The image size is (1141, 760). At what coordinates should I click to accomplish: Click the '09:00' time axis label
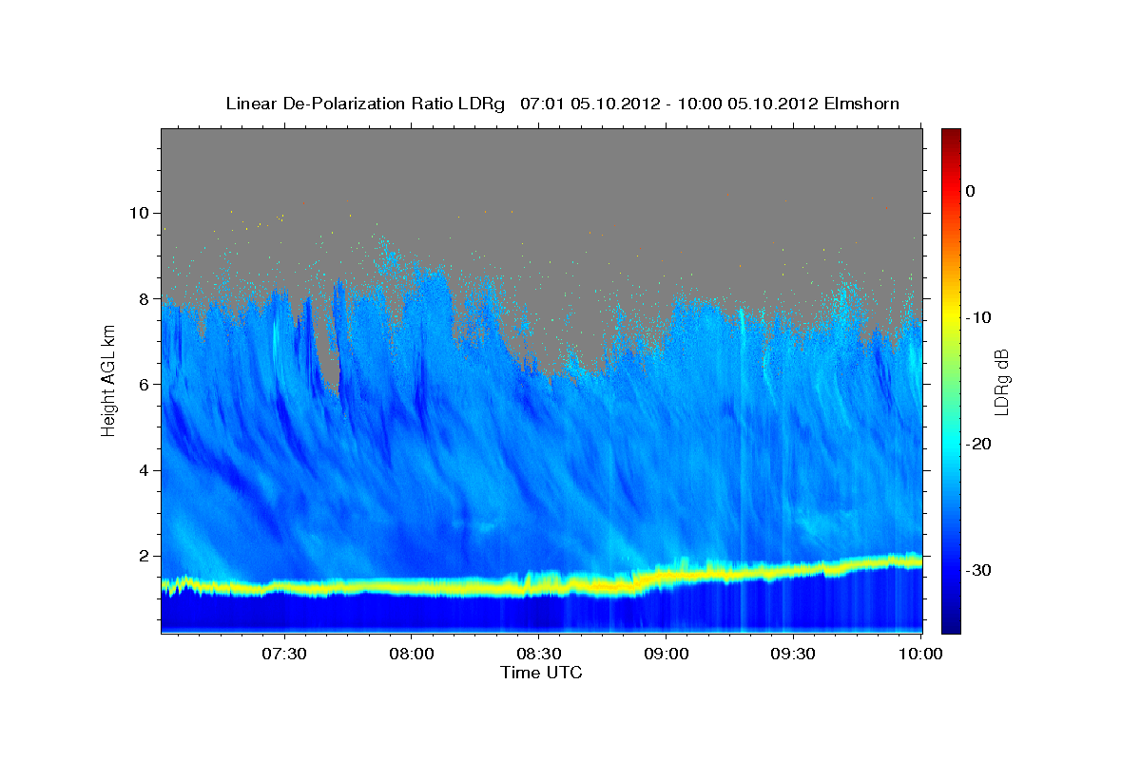click(666, 655)
